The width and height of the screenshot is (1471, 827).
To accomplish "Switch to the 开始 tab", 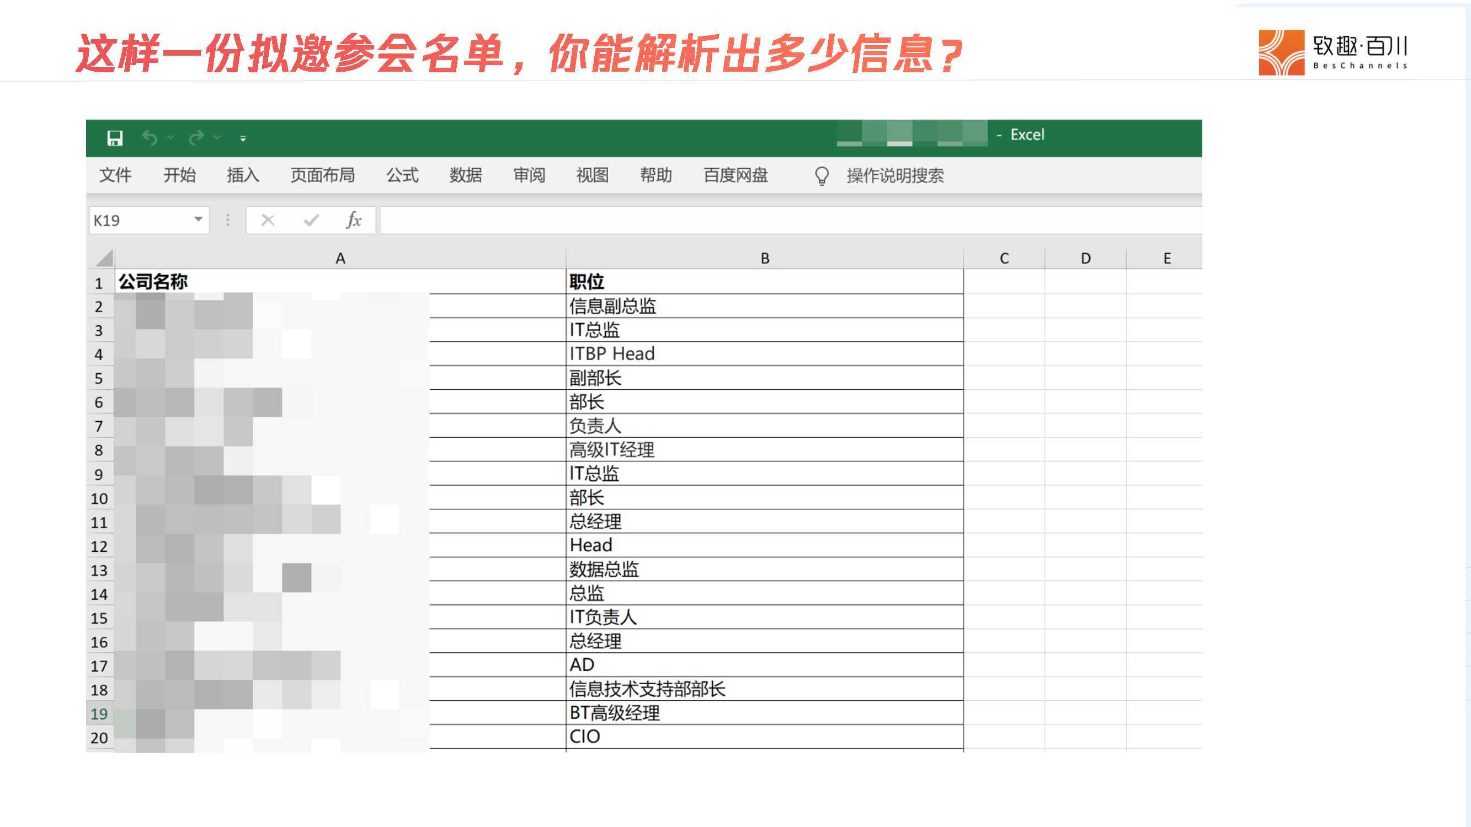I will 179,175.
